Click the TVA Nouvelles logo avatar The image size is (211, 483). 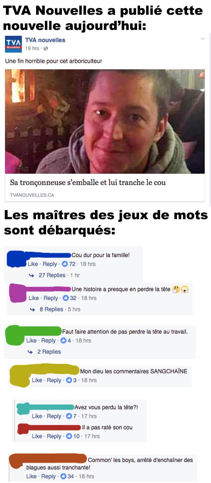13,44
